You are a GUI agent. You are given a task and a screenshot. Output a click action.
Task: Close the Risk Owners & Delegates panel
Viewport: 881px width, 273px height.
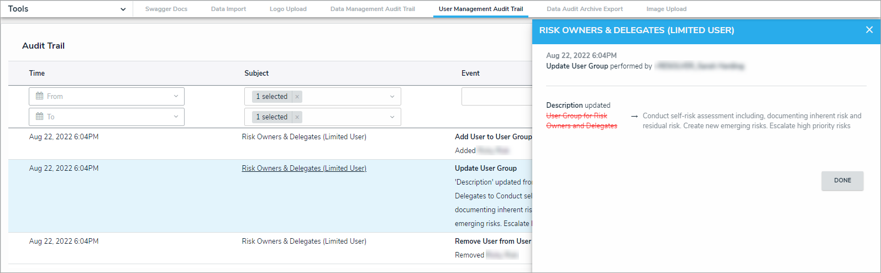[869, 30]
